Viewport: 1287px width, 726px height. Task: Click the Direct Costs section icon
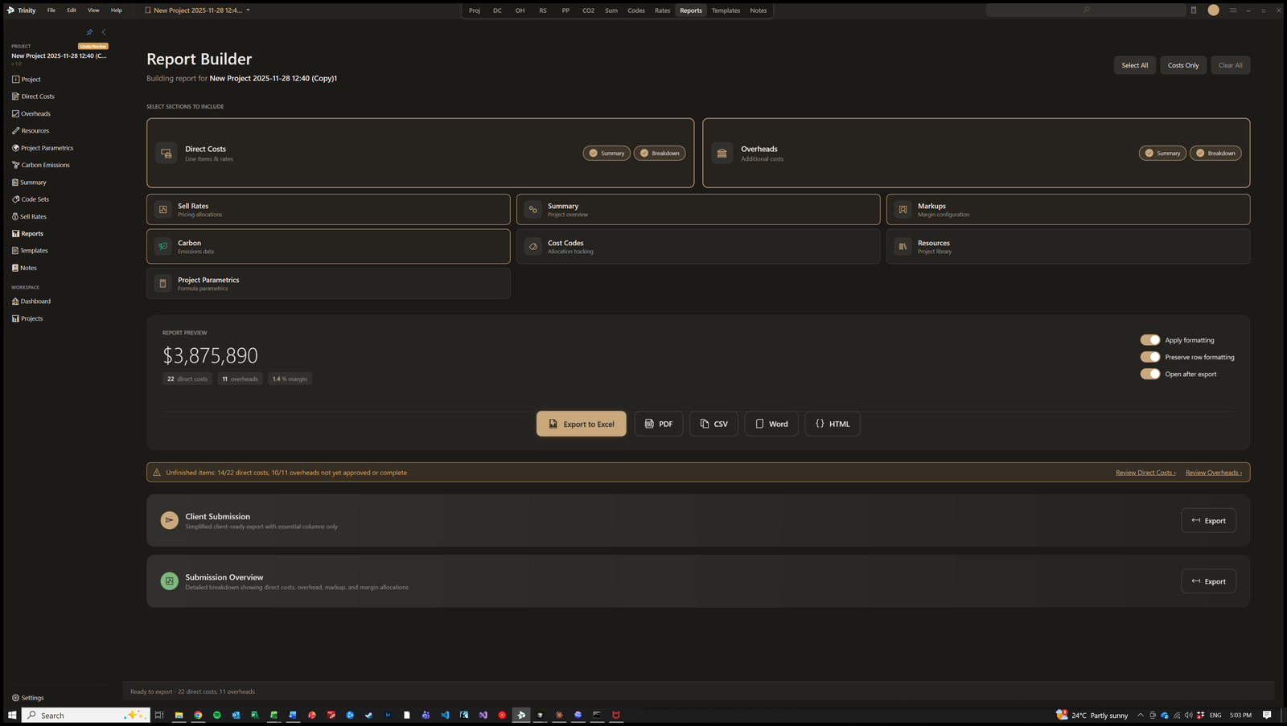click(x=167, y=153)
